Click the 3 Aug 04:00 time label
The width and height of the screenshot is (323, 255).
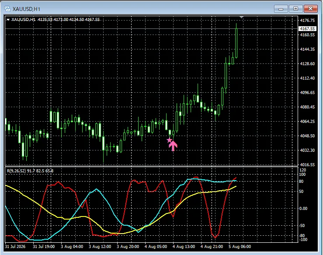pos(72,247)
